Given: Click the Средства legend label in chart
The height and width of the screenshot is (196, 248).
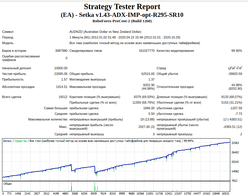Looking at the screenshot, I should pos(21,141).
